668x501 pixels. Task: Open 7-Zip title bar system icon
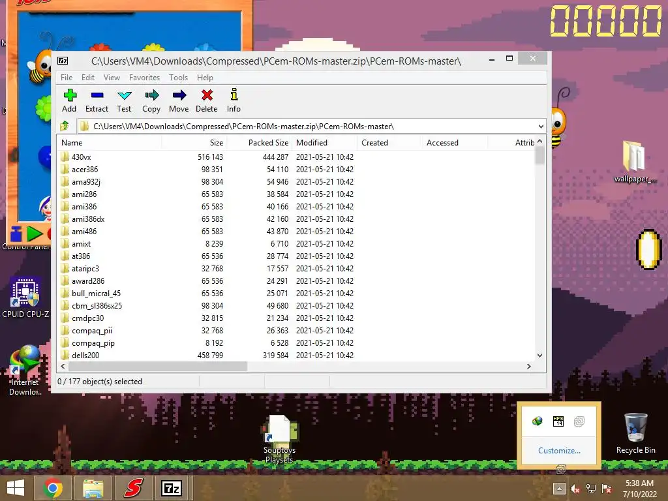coord(63,61)
